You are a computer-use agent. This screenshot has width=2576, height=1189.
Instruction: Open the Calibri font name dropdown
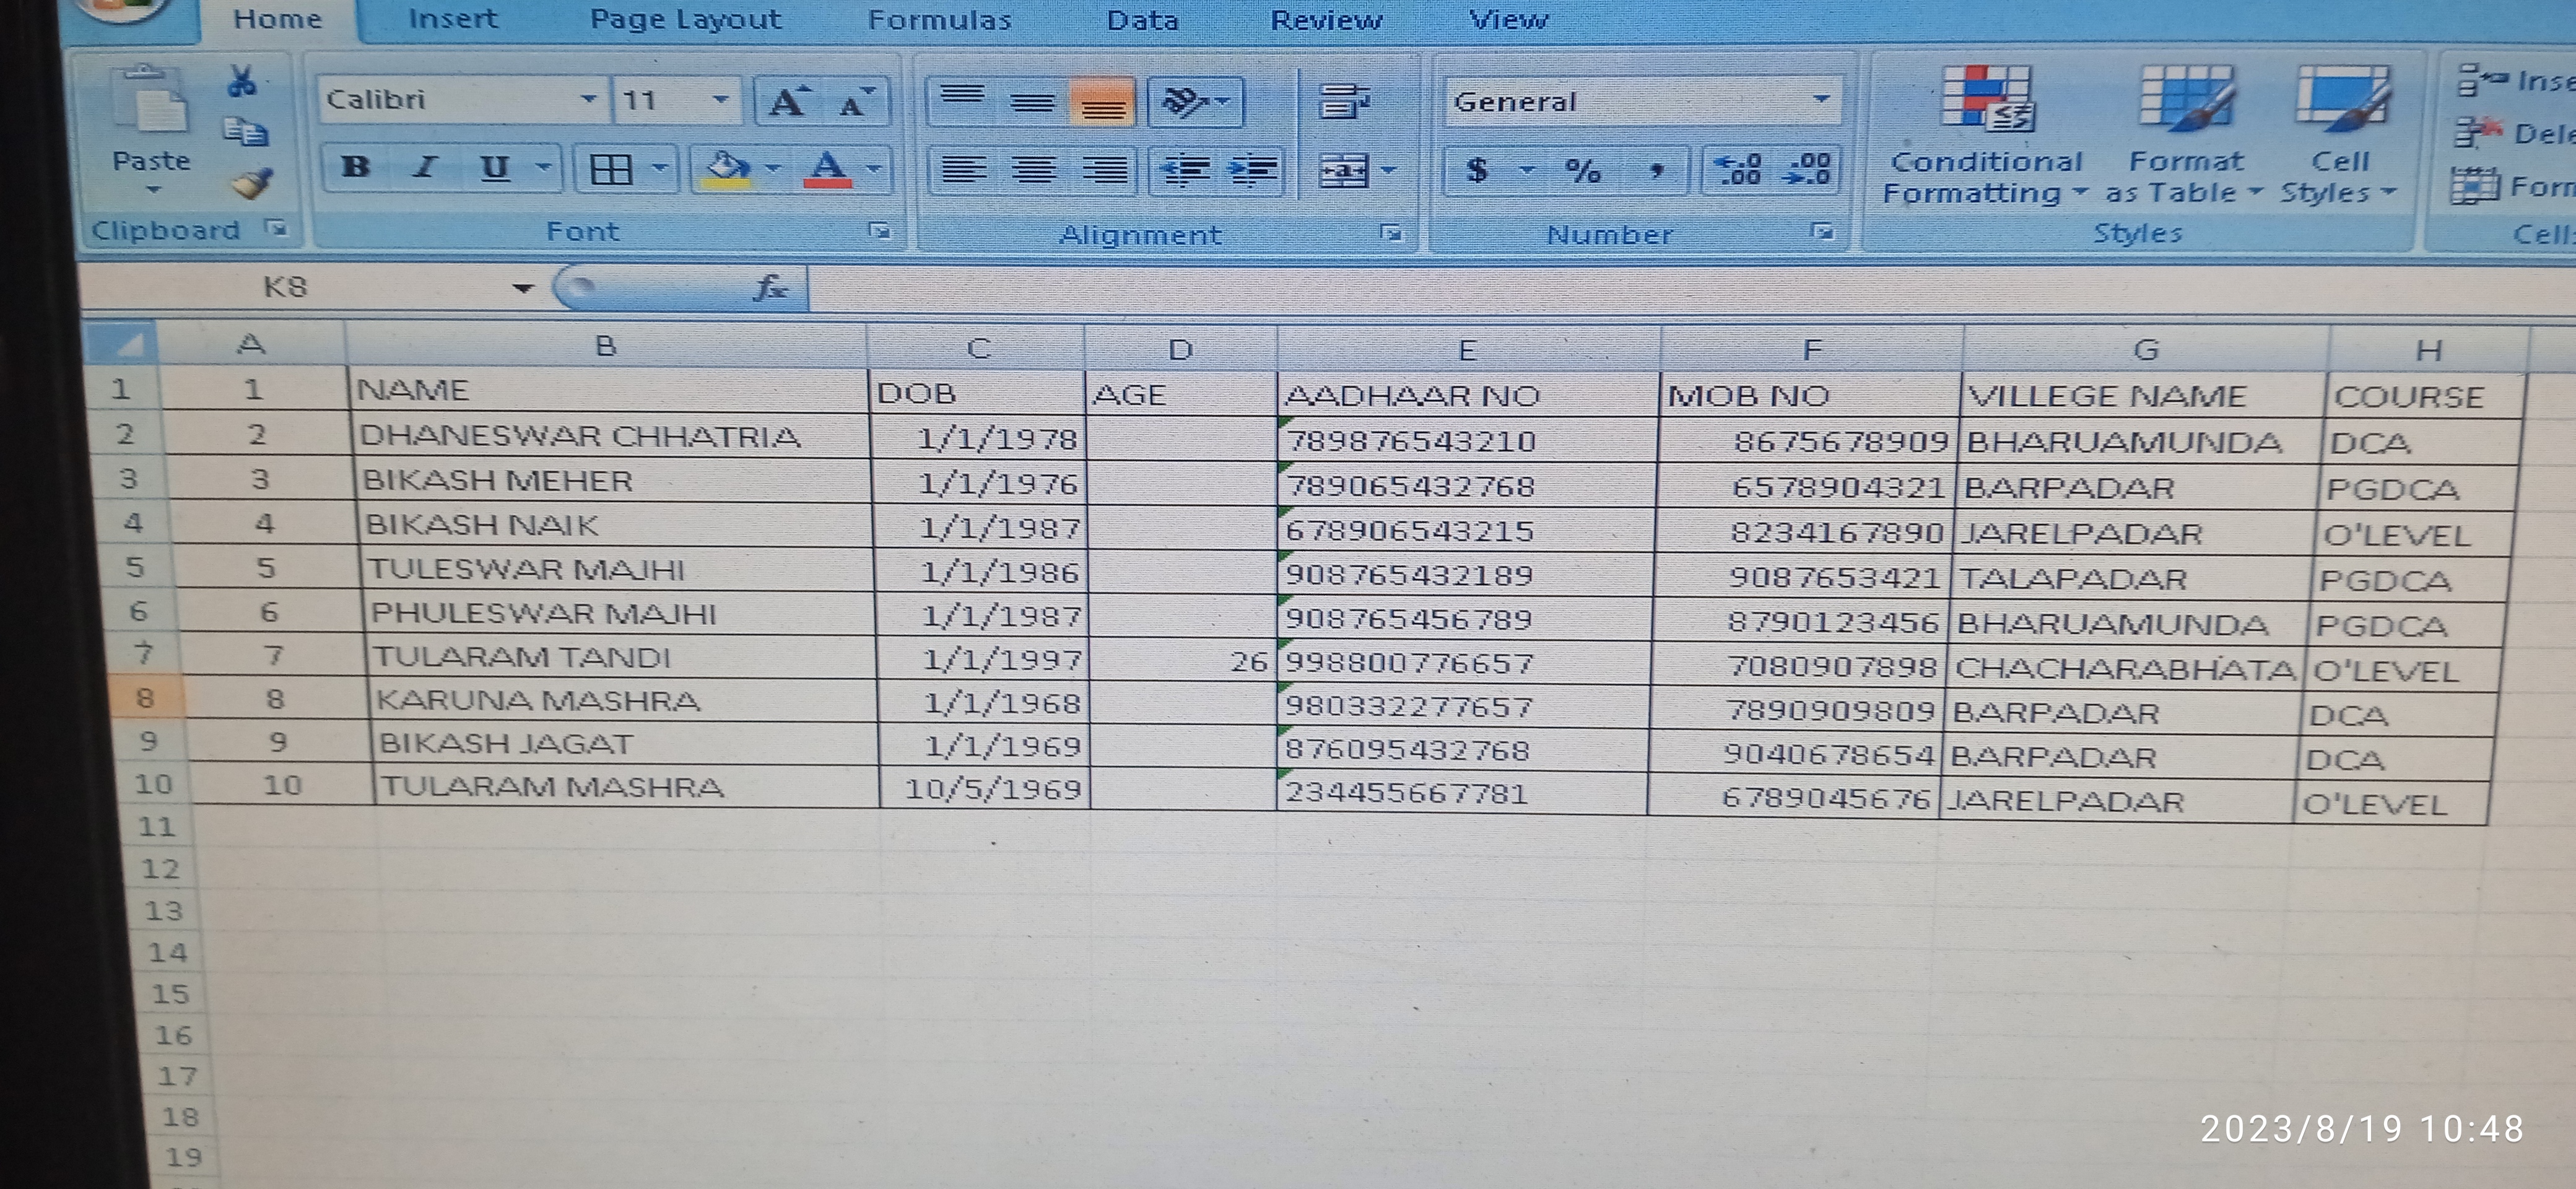(x=588, y=99)
